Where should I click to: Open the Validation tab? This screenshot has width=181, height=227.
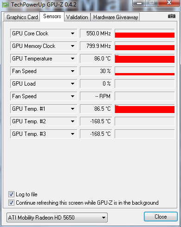coord(77,17)
